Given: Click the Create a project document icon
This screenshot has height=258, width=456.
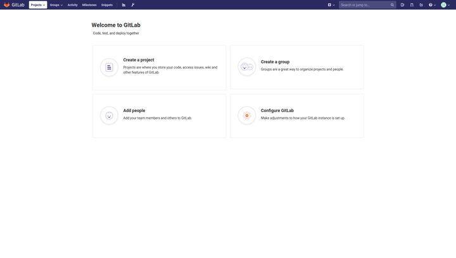Looking at the screenshot, I should click(109, 67).
